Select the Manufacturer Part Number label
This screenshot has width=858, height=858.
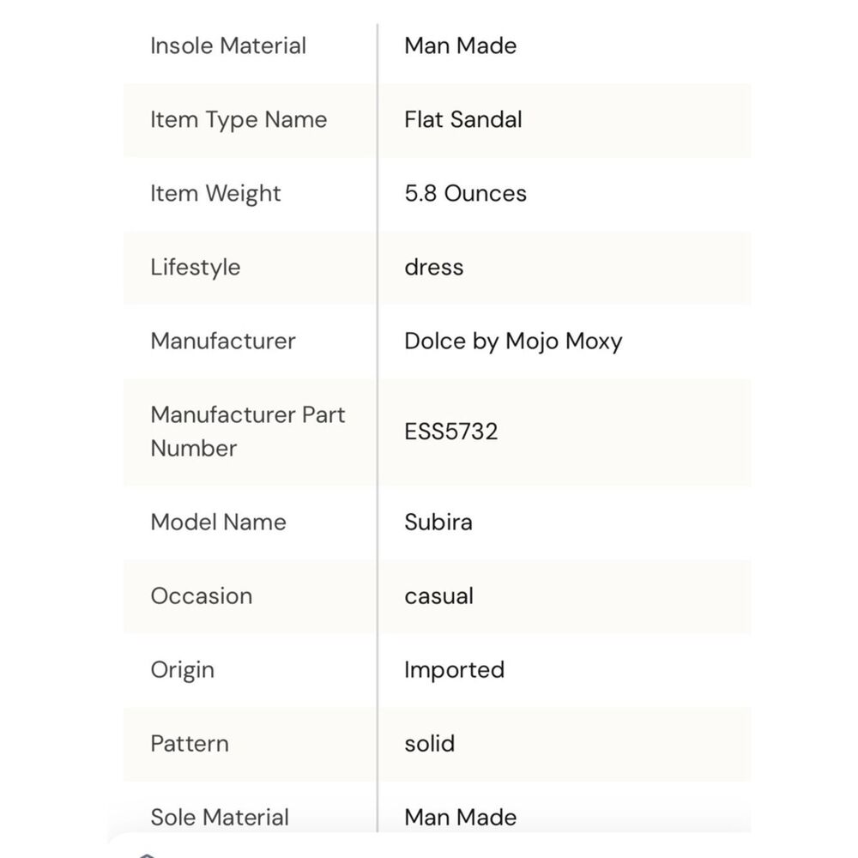248,432
